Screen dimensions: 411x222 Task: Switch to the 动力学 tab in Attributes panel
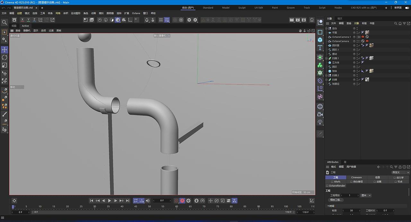point(398,177)
